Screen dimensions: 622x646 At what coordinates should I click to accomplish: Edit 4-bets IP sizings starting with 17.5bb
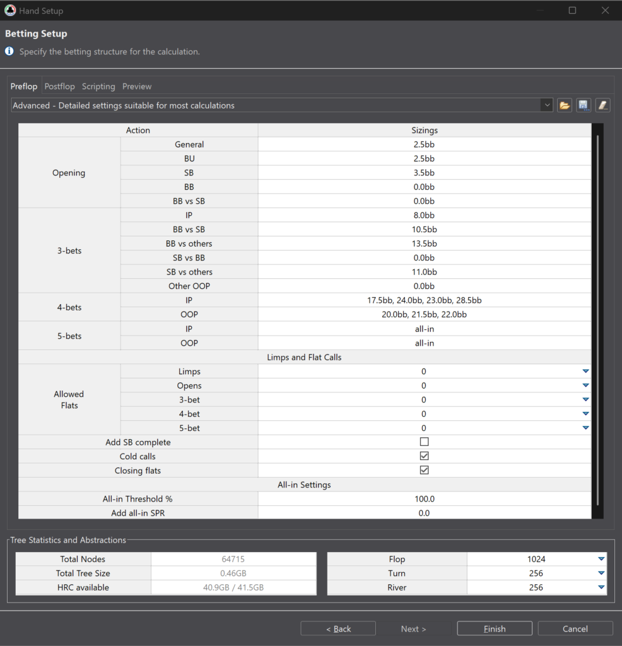425,300
